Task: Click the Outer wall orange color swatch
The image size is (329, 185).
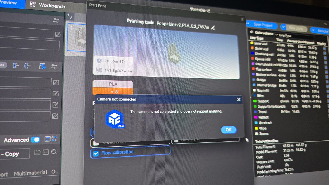Action: click(252, 48)
